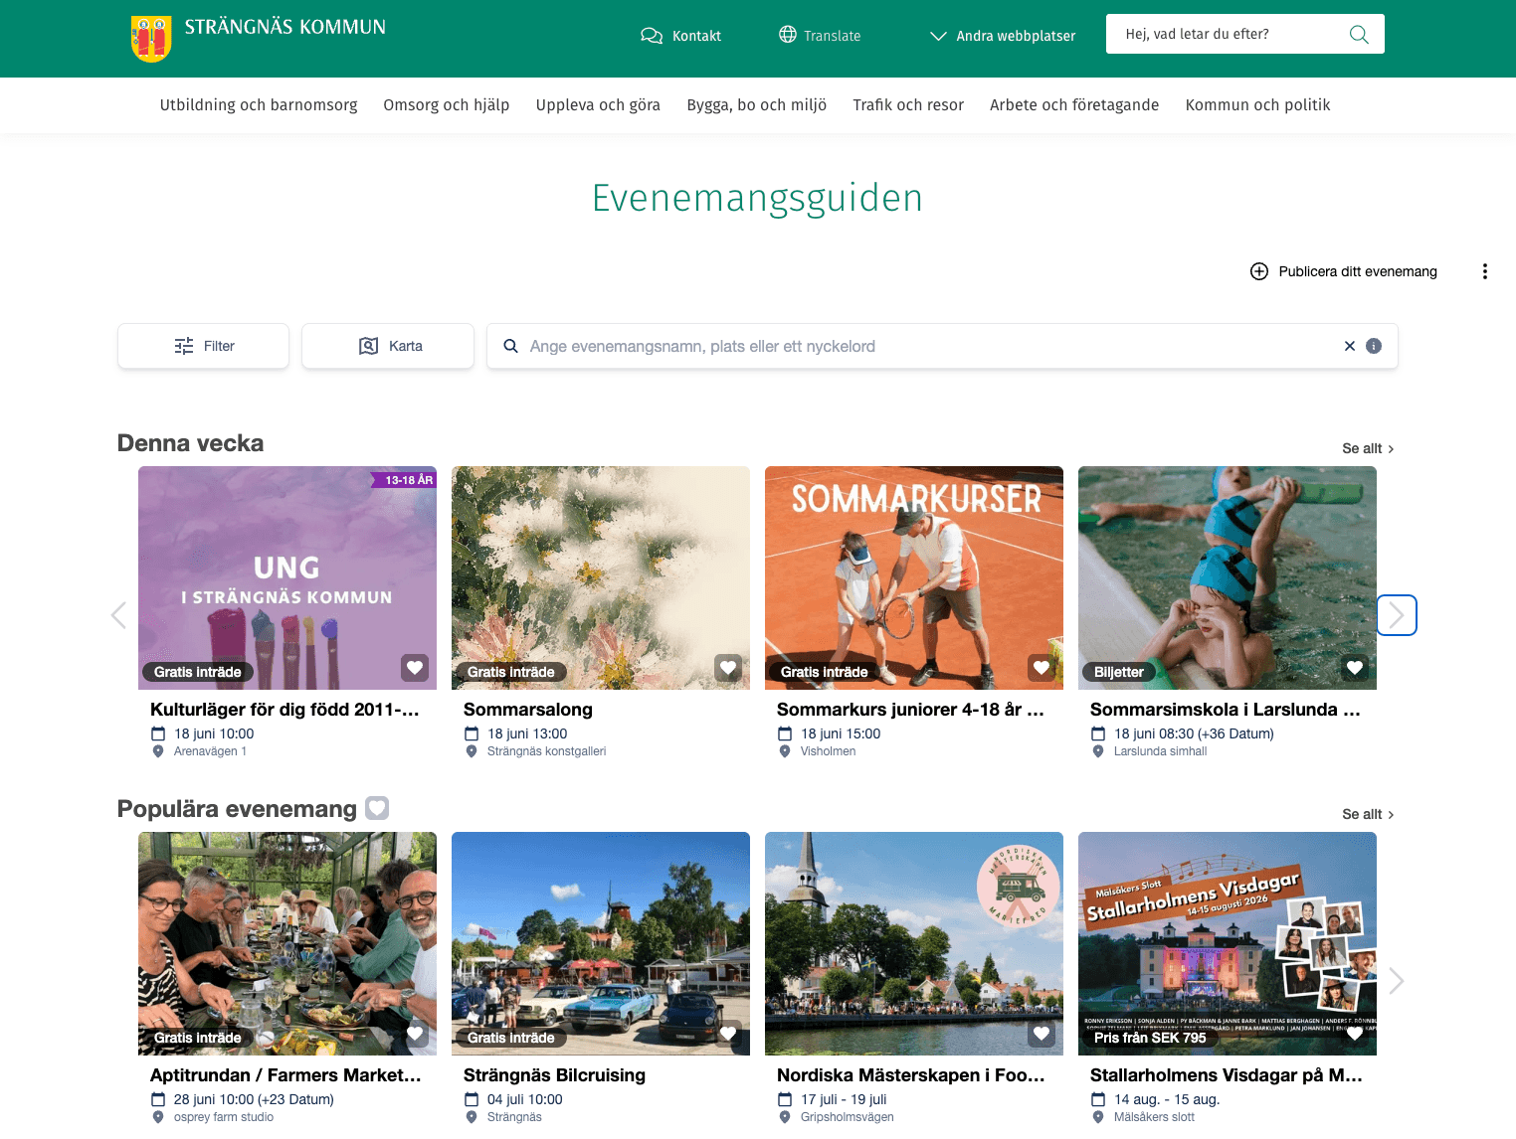
Task: Open the Kommun och politik menu
Action: click(1257, 105)
